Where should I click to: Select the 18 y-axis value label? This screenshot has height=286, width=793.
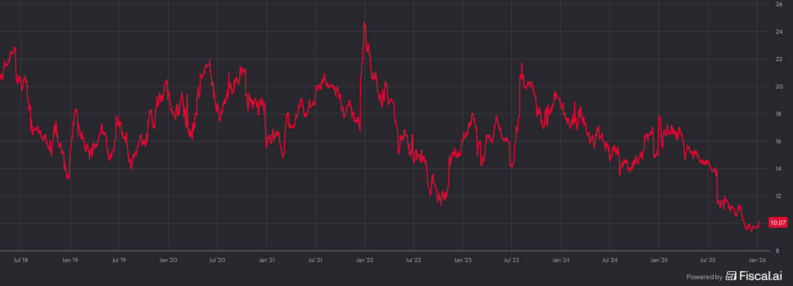click(x=779, y=114)
